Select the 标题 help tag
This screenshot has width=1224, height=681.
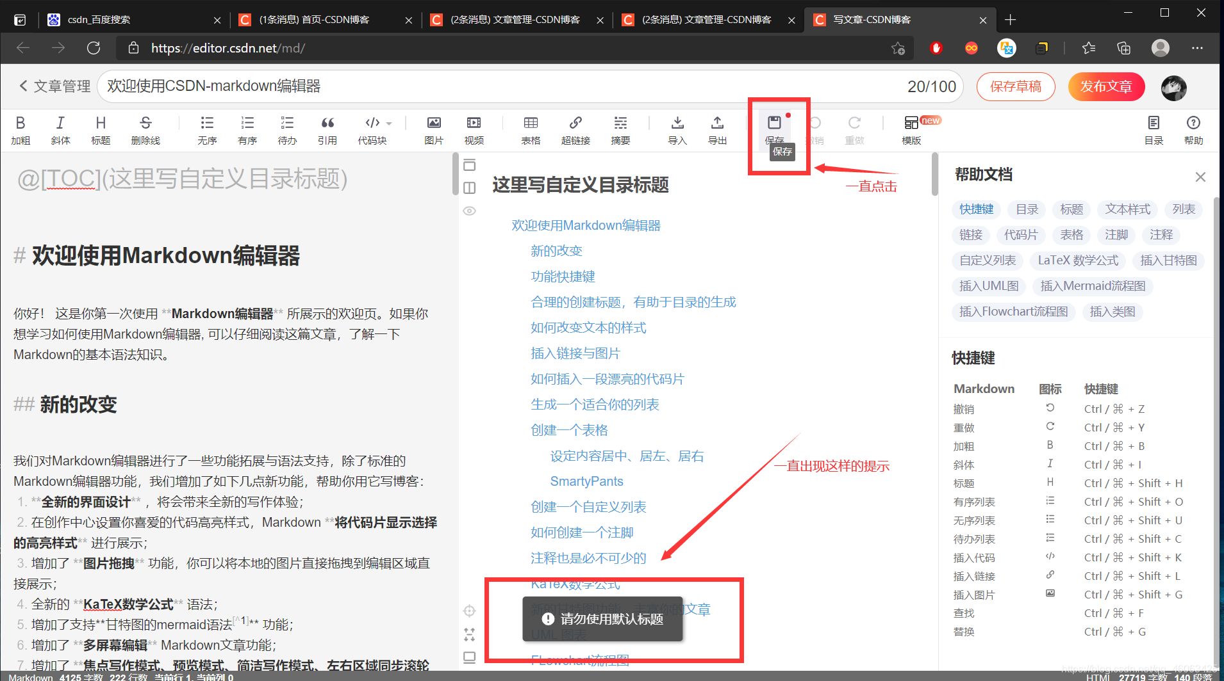click(x=1071, y=209)
